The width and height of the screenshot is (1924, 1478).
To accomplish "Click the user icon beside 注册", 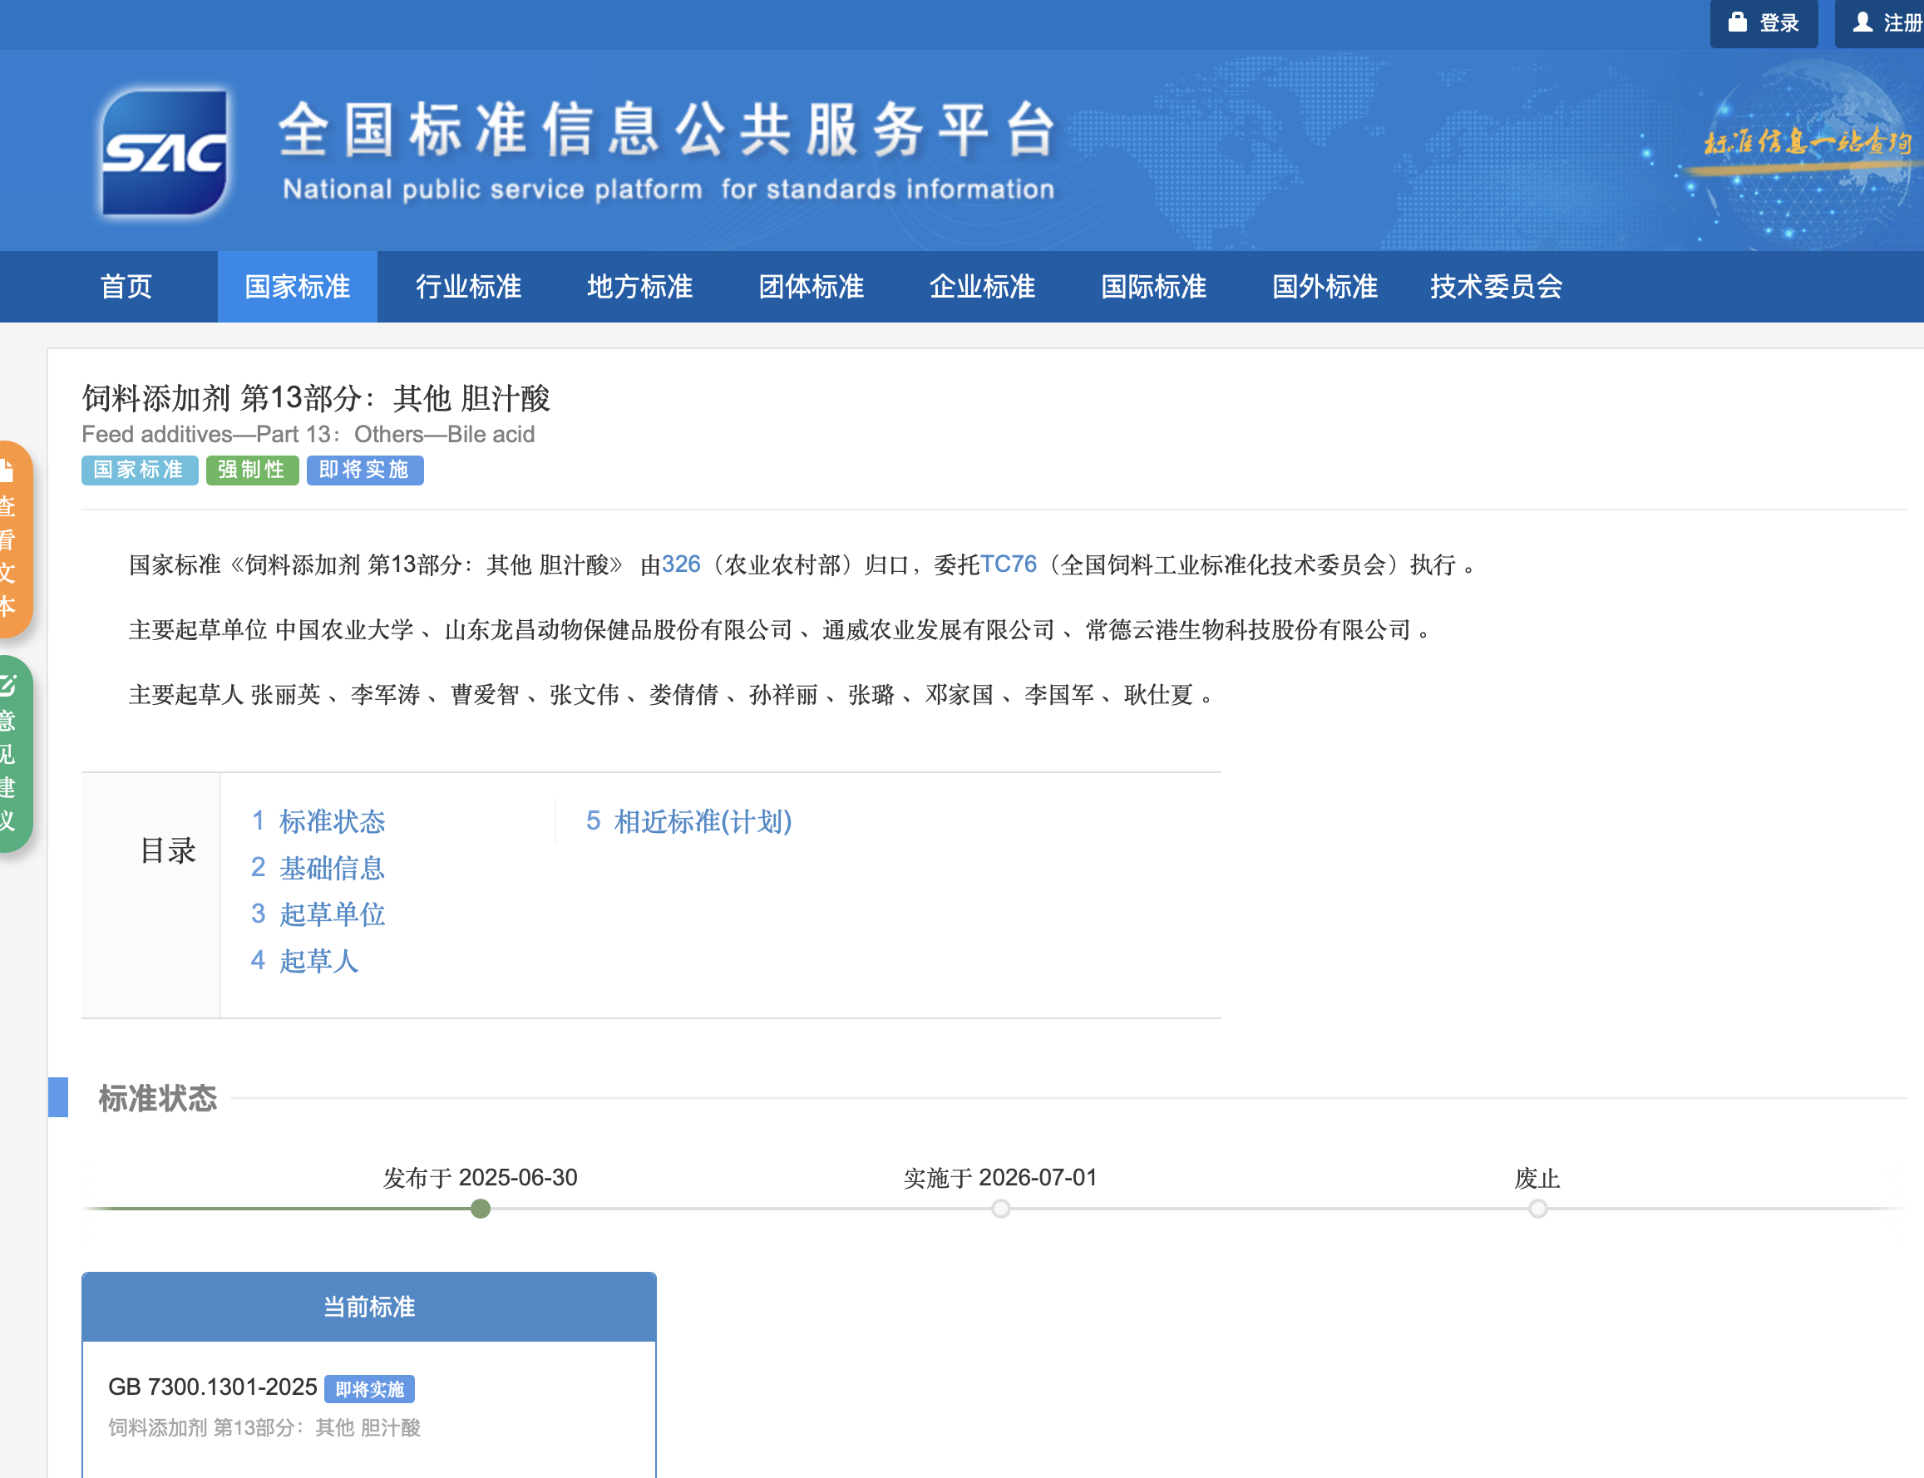I will click(1862, 22).
